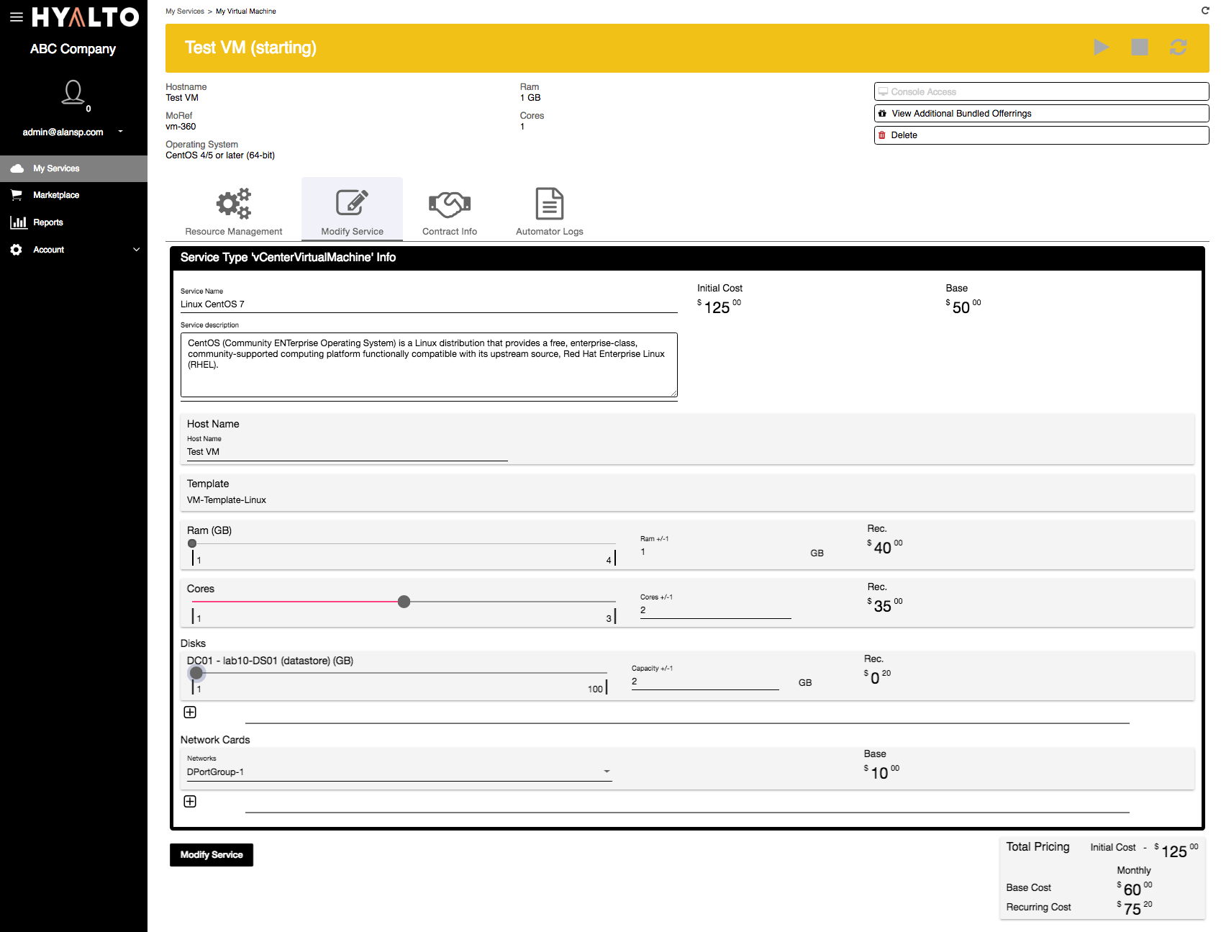The width and height of the screenshot is (1221, 932).
Task: Open My Services in sidebar
Action: [x=73, y=168]
